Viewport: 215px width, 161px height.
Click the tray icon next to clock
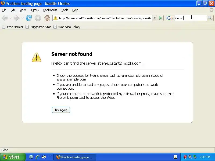pyautogui.click(x=195, y=157)
